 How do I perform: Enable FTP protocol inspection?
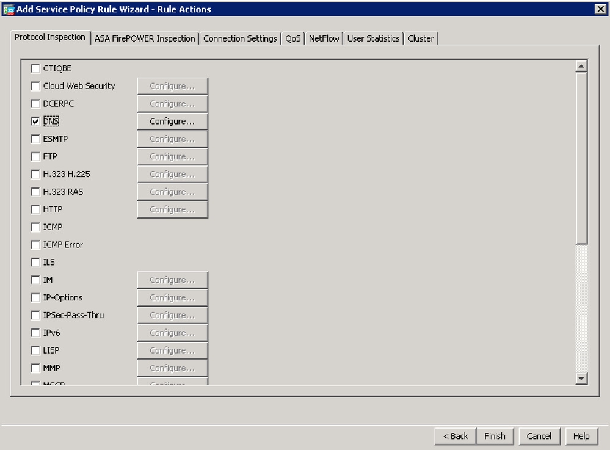pos(35,156)
